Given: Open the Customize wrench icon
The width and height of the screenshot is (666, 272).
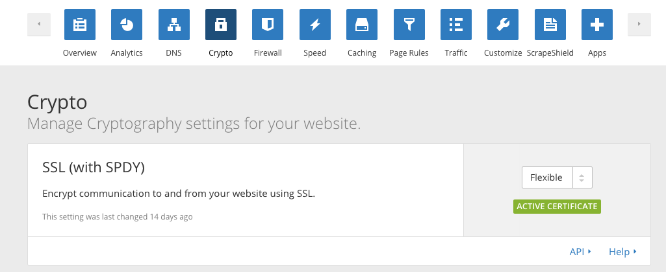Looking at the screenshot, I should pos(503,25).
